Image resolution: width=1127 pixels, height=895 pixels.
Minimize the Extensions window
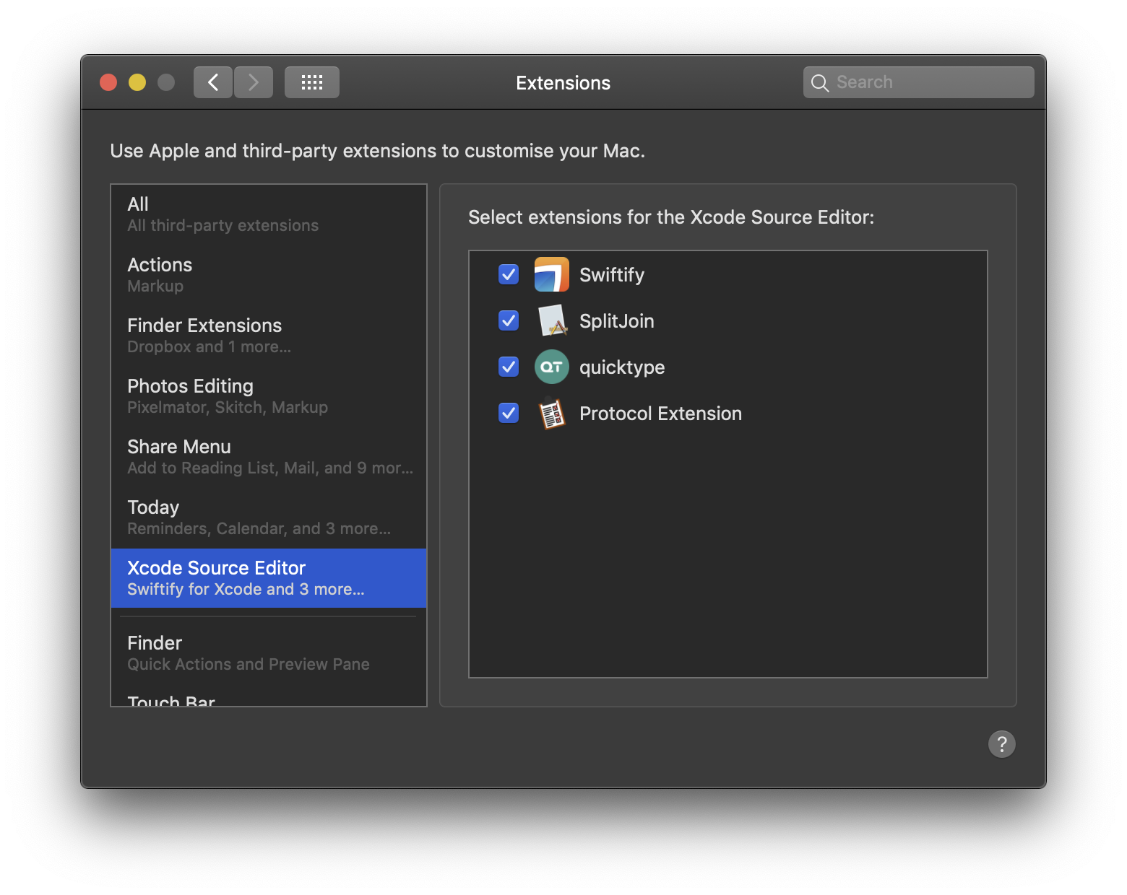point(137,82)
